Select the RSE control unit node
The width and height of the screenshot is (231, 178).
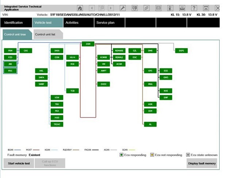72,64
